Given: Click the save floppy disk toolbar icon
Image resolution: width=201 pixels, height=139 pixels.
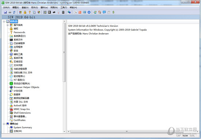Looking at the screenshot, I should click(5, 12).
